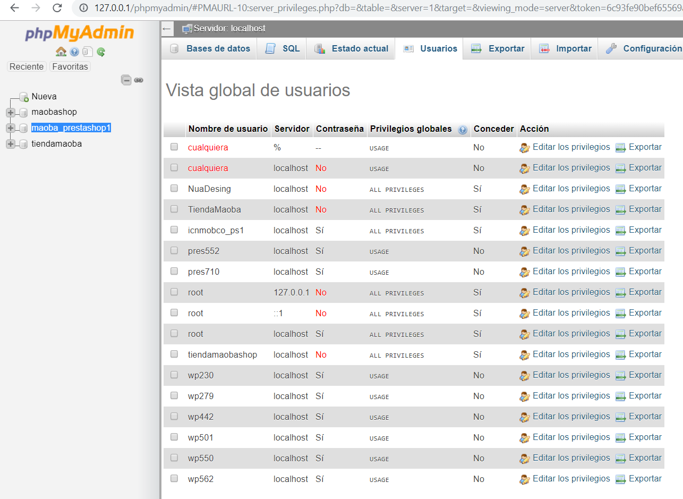The image size is (683, 499).
Task: Click the server icon beside Servidor: localhost
Action: pyautogui.click(x=187, y=29)
